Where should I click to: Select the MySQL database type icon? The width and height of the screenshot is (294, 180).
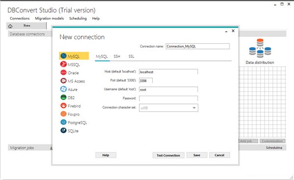click(63, 56)
